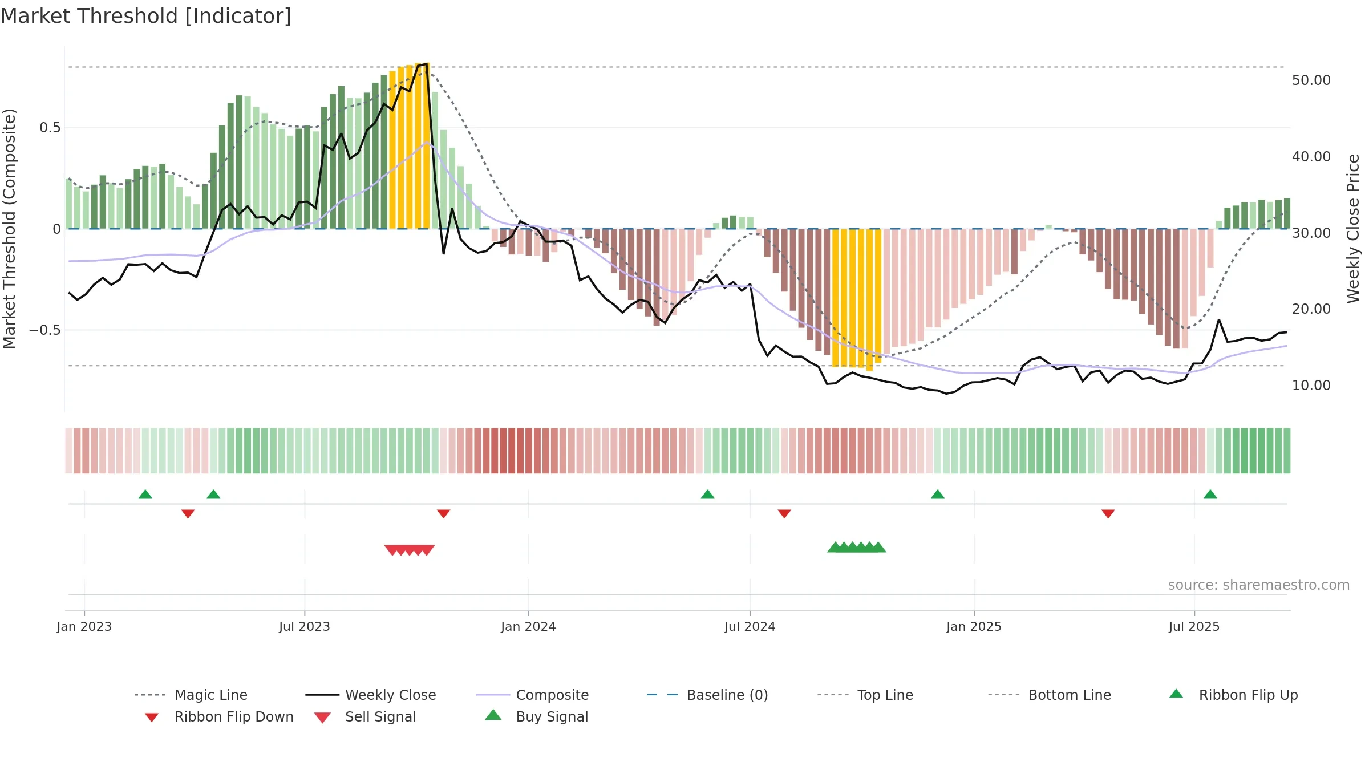Toggle the Magic Line legend entry
The image size is (1369, 770).
click(191, 695)
